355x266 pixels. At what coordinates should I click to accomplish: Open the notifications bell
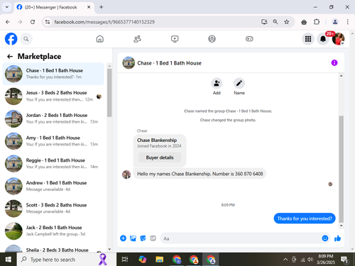pos(323,39)
